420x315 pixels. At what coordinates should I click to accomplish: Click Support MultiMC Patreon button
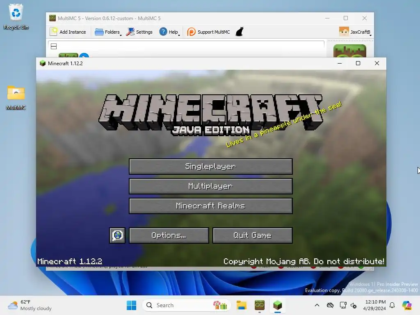tap(208, 32)
